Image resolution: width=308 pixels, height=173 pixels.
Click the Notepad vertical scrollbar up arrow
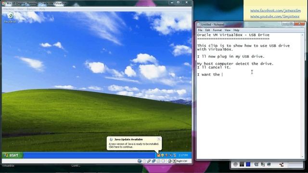[x=302, y=35]
